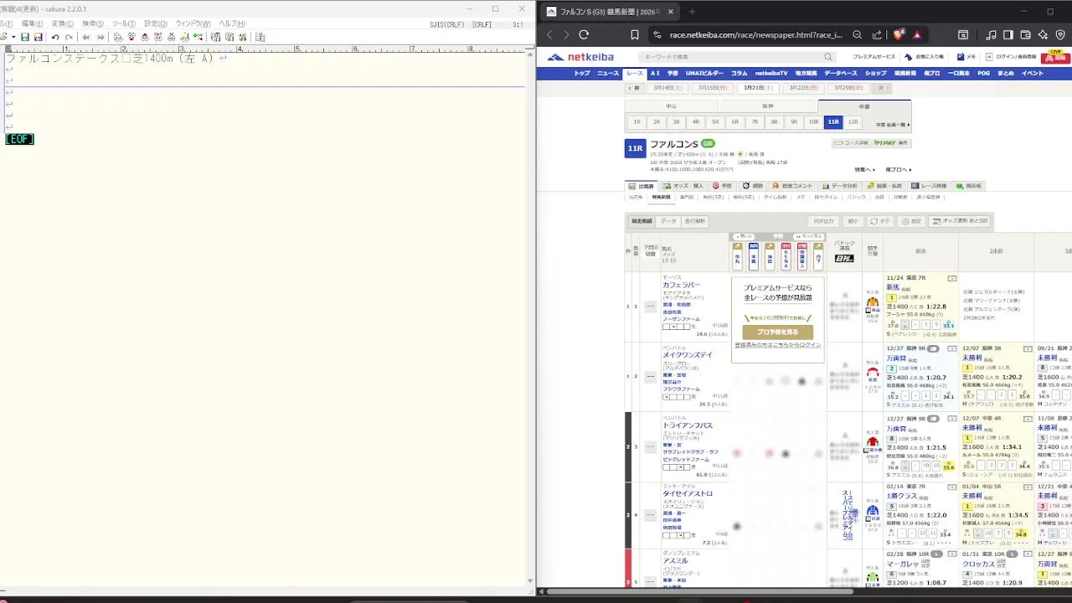1072x603 pixels.
Task: Open the ログイン/会員登録 link
Action: click(1012, 57)
